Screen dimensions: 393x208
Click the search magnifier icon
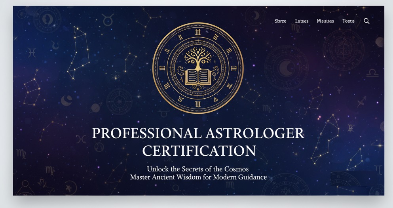coord(366,21)
